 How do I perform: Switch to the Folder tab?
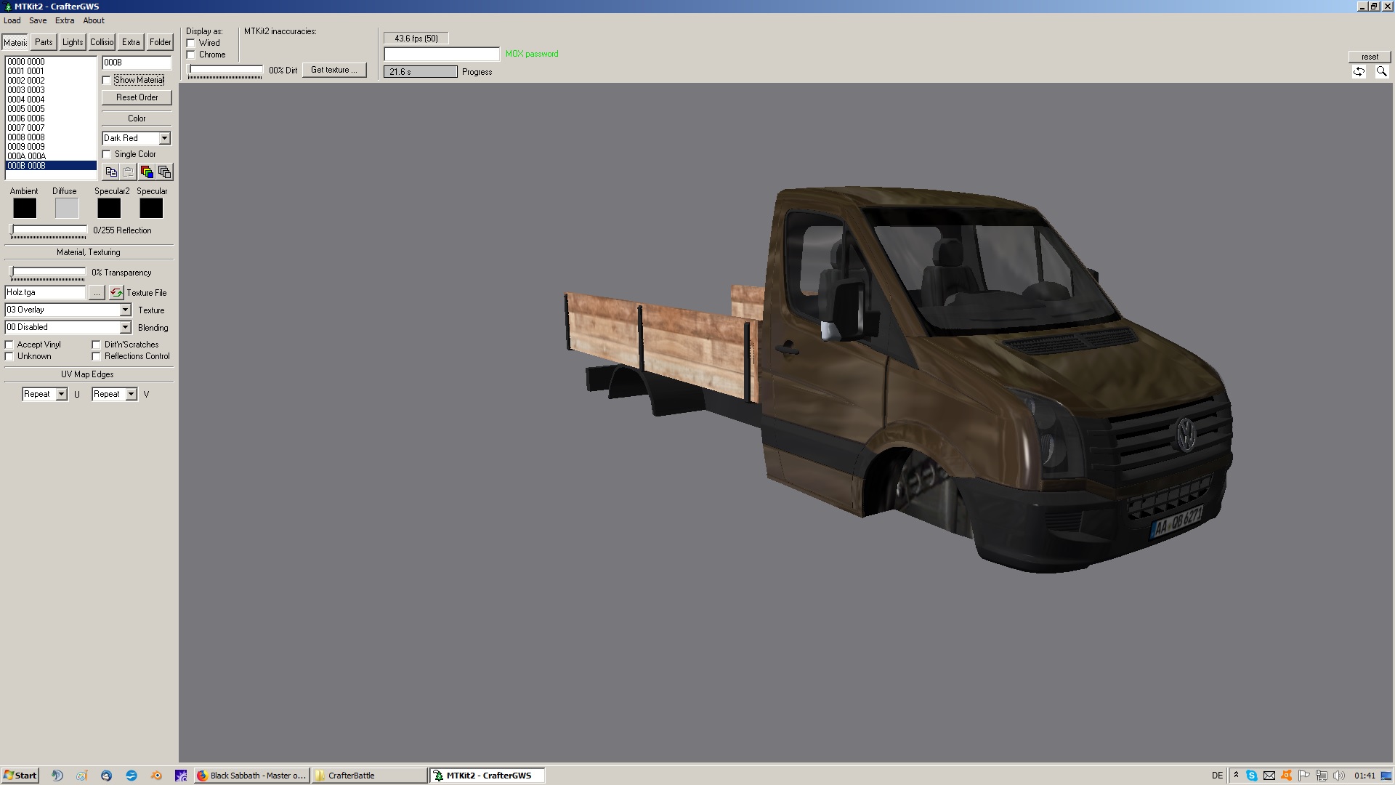tap(160, 42)
